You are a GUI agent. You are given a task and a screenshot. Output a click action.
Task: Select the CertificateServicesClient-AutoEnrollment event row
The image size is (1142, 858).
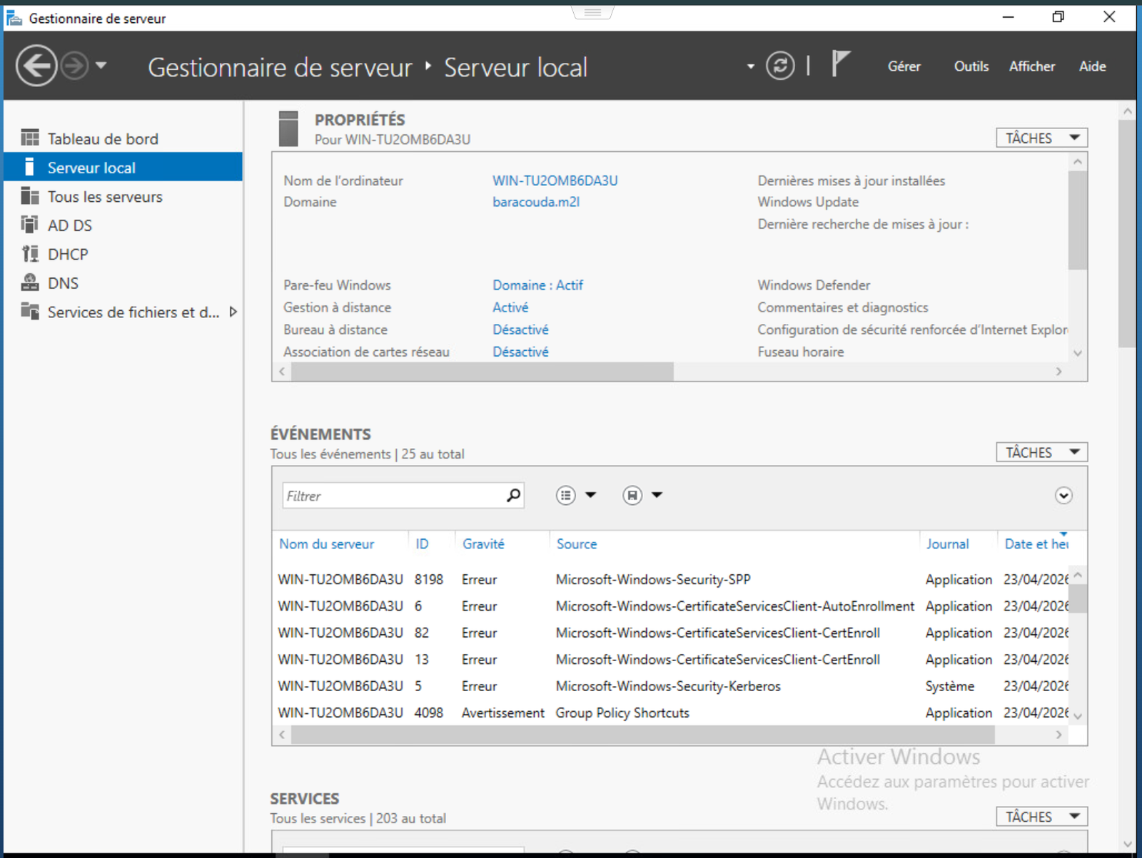coord(671,606)
